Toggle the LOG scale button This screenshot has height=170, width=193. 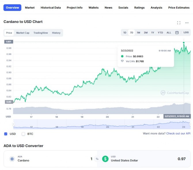pyautogui.click(x=186, y=33)
